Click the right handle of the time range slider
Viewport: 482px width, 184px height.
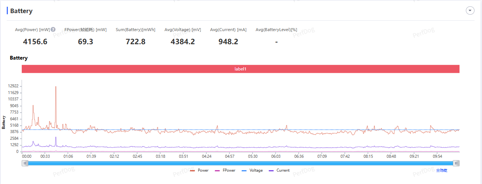(456, 163)
